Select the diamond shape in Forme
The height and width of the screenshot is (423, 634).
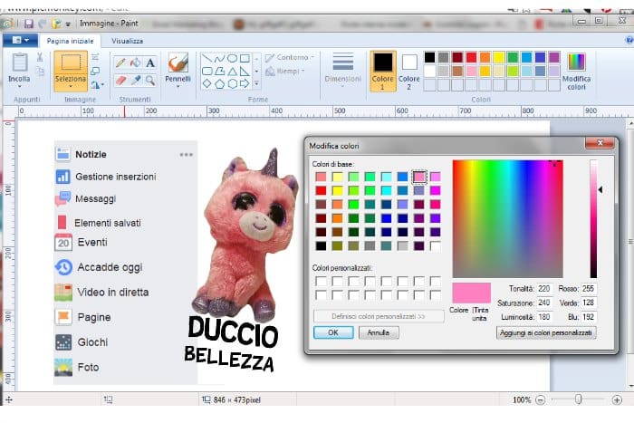(x=207, y=84)
